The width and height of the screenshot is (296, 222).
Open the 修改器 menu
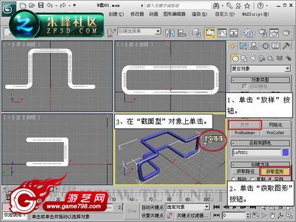tap(137, 14)
